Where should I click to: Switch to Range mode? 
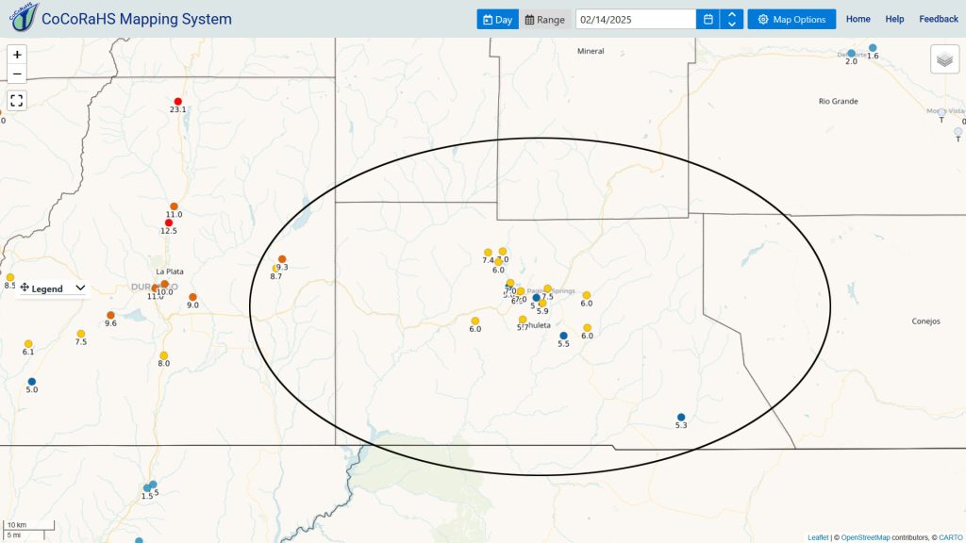544,19
